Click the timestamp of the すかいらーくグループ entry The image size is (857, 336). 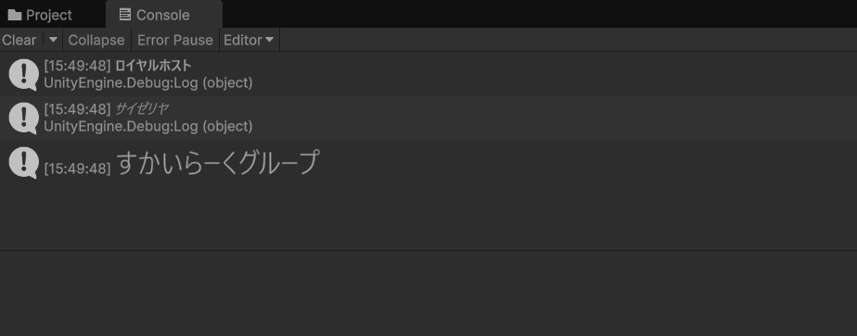pos(77,168)
